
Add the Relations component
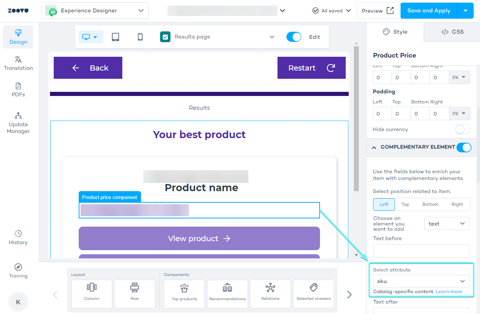click(x=270, y=294)
